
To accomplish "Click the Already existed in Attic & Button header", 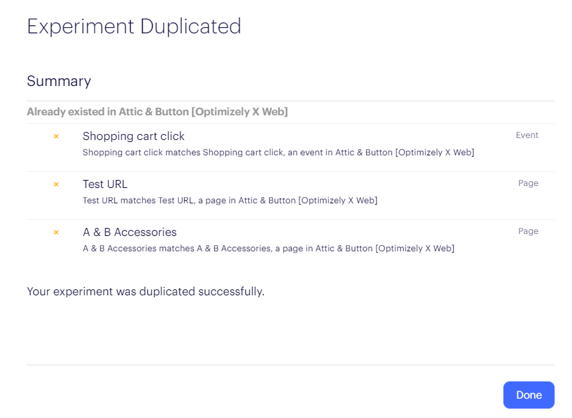I will pos(157,111).
